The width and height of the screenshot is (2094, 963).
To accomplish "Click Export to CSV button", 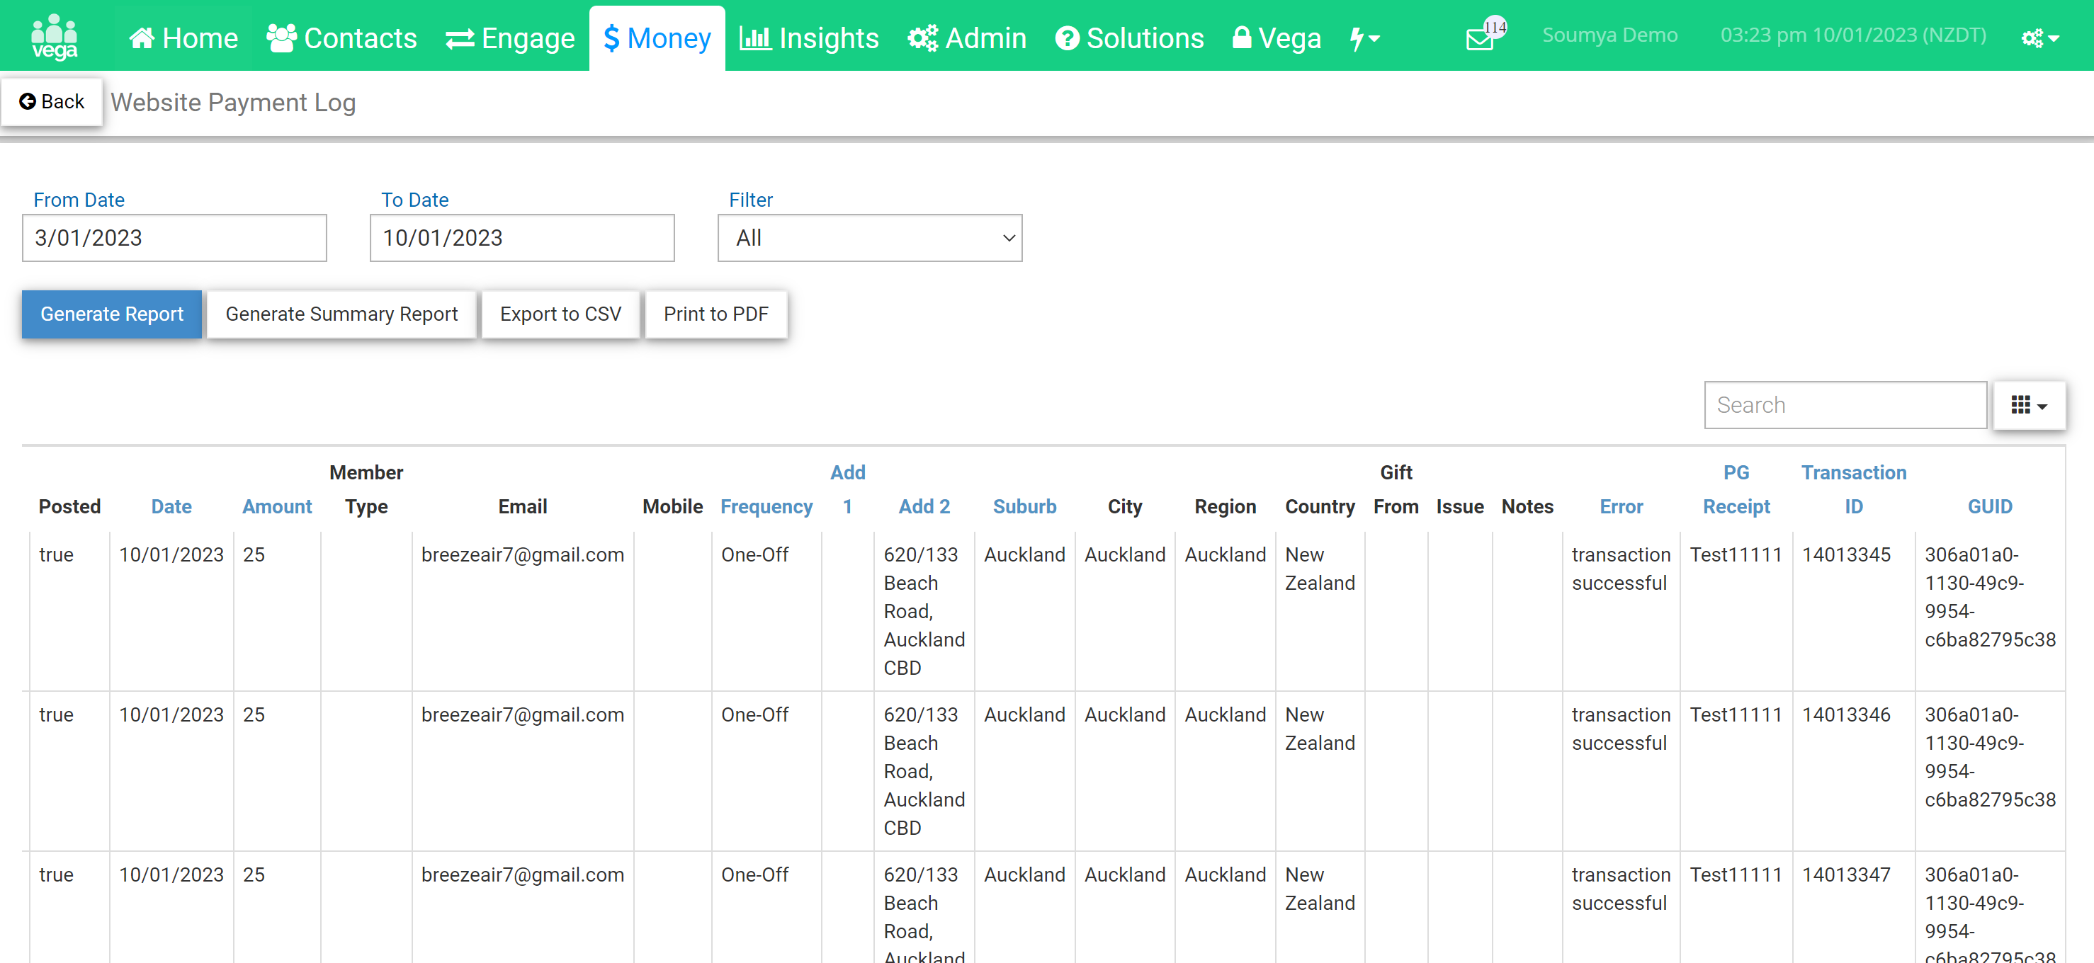I will pyautogui.click(x=561, y=314).
